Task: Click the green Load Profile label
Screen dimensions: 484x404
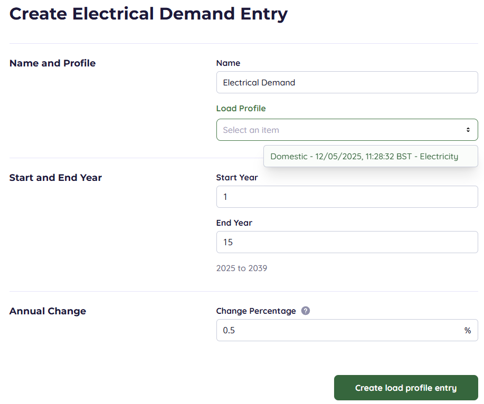Action: 241,108
